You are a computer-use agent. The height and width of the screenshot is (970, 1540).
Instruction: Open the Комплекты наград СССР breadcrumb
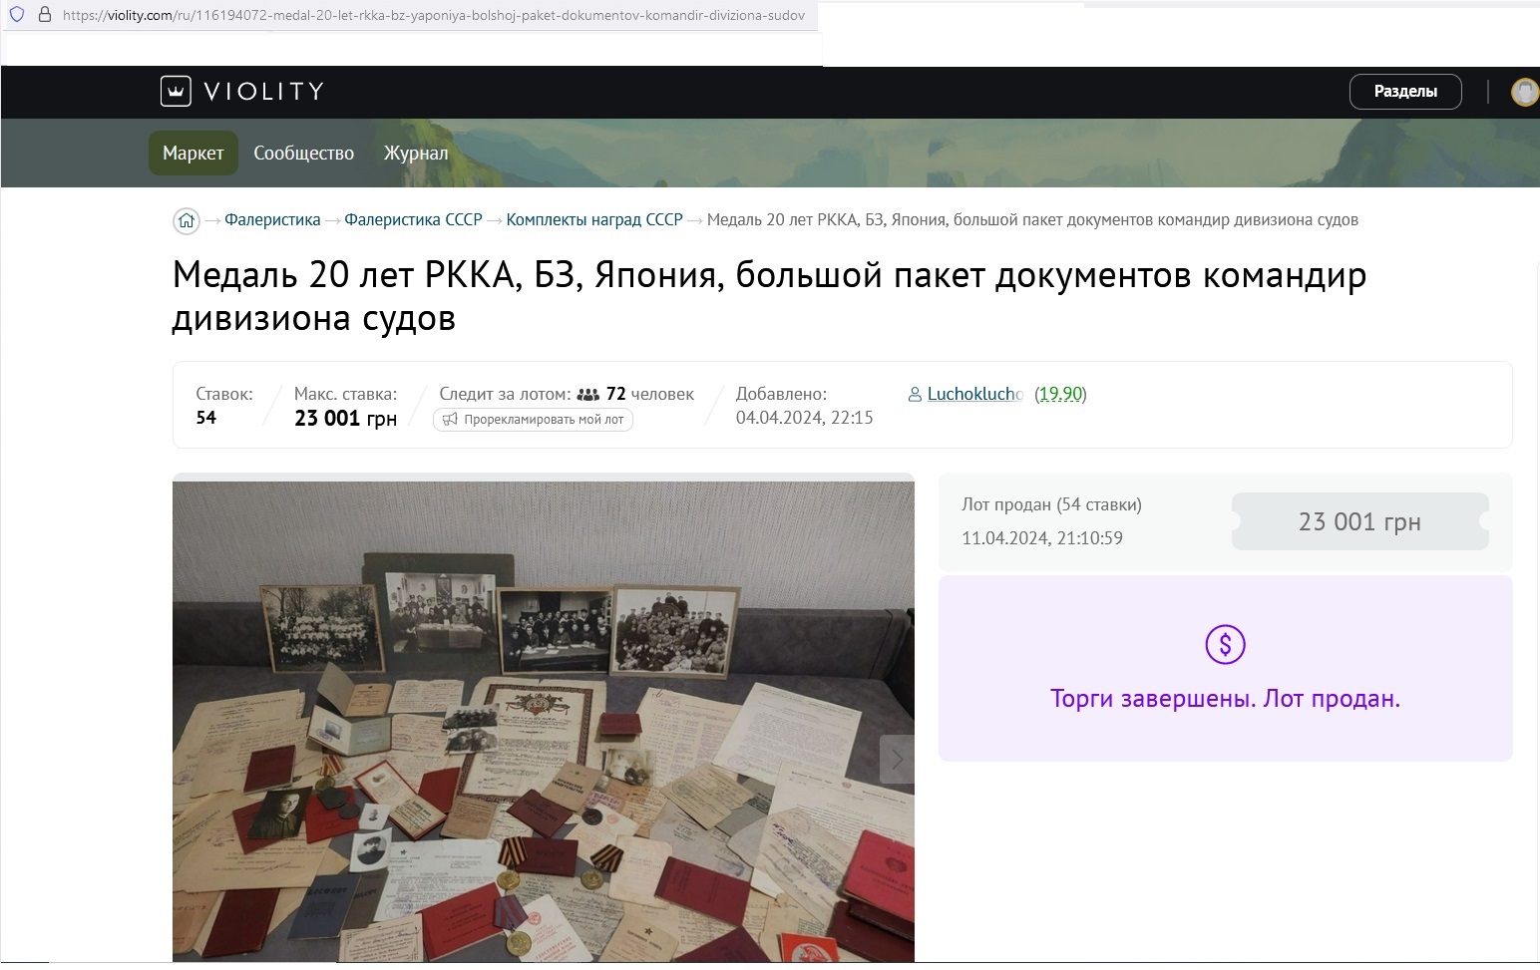[594, 219]
